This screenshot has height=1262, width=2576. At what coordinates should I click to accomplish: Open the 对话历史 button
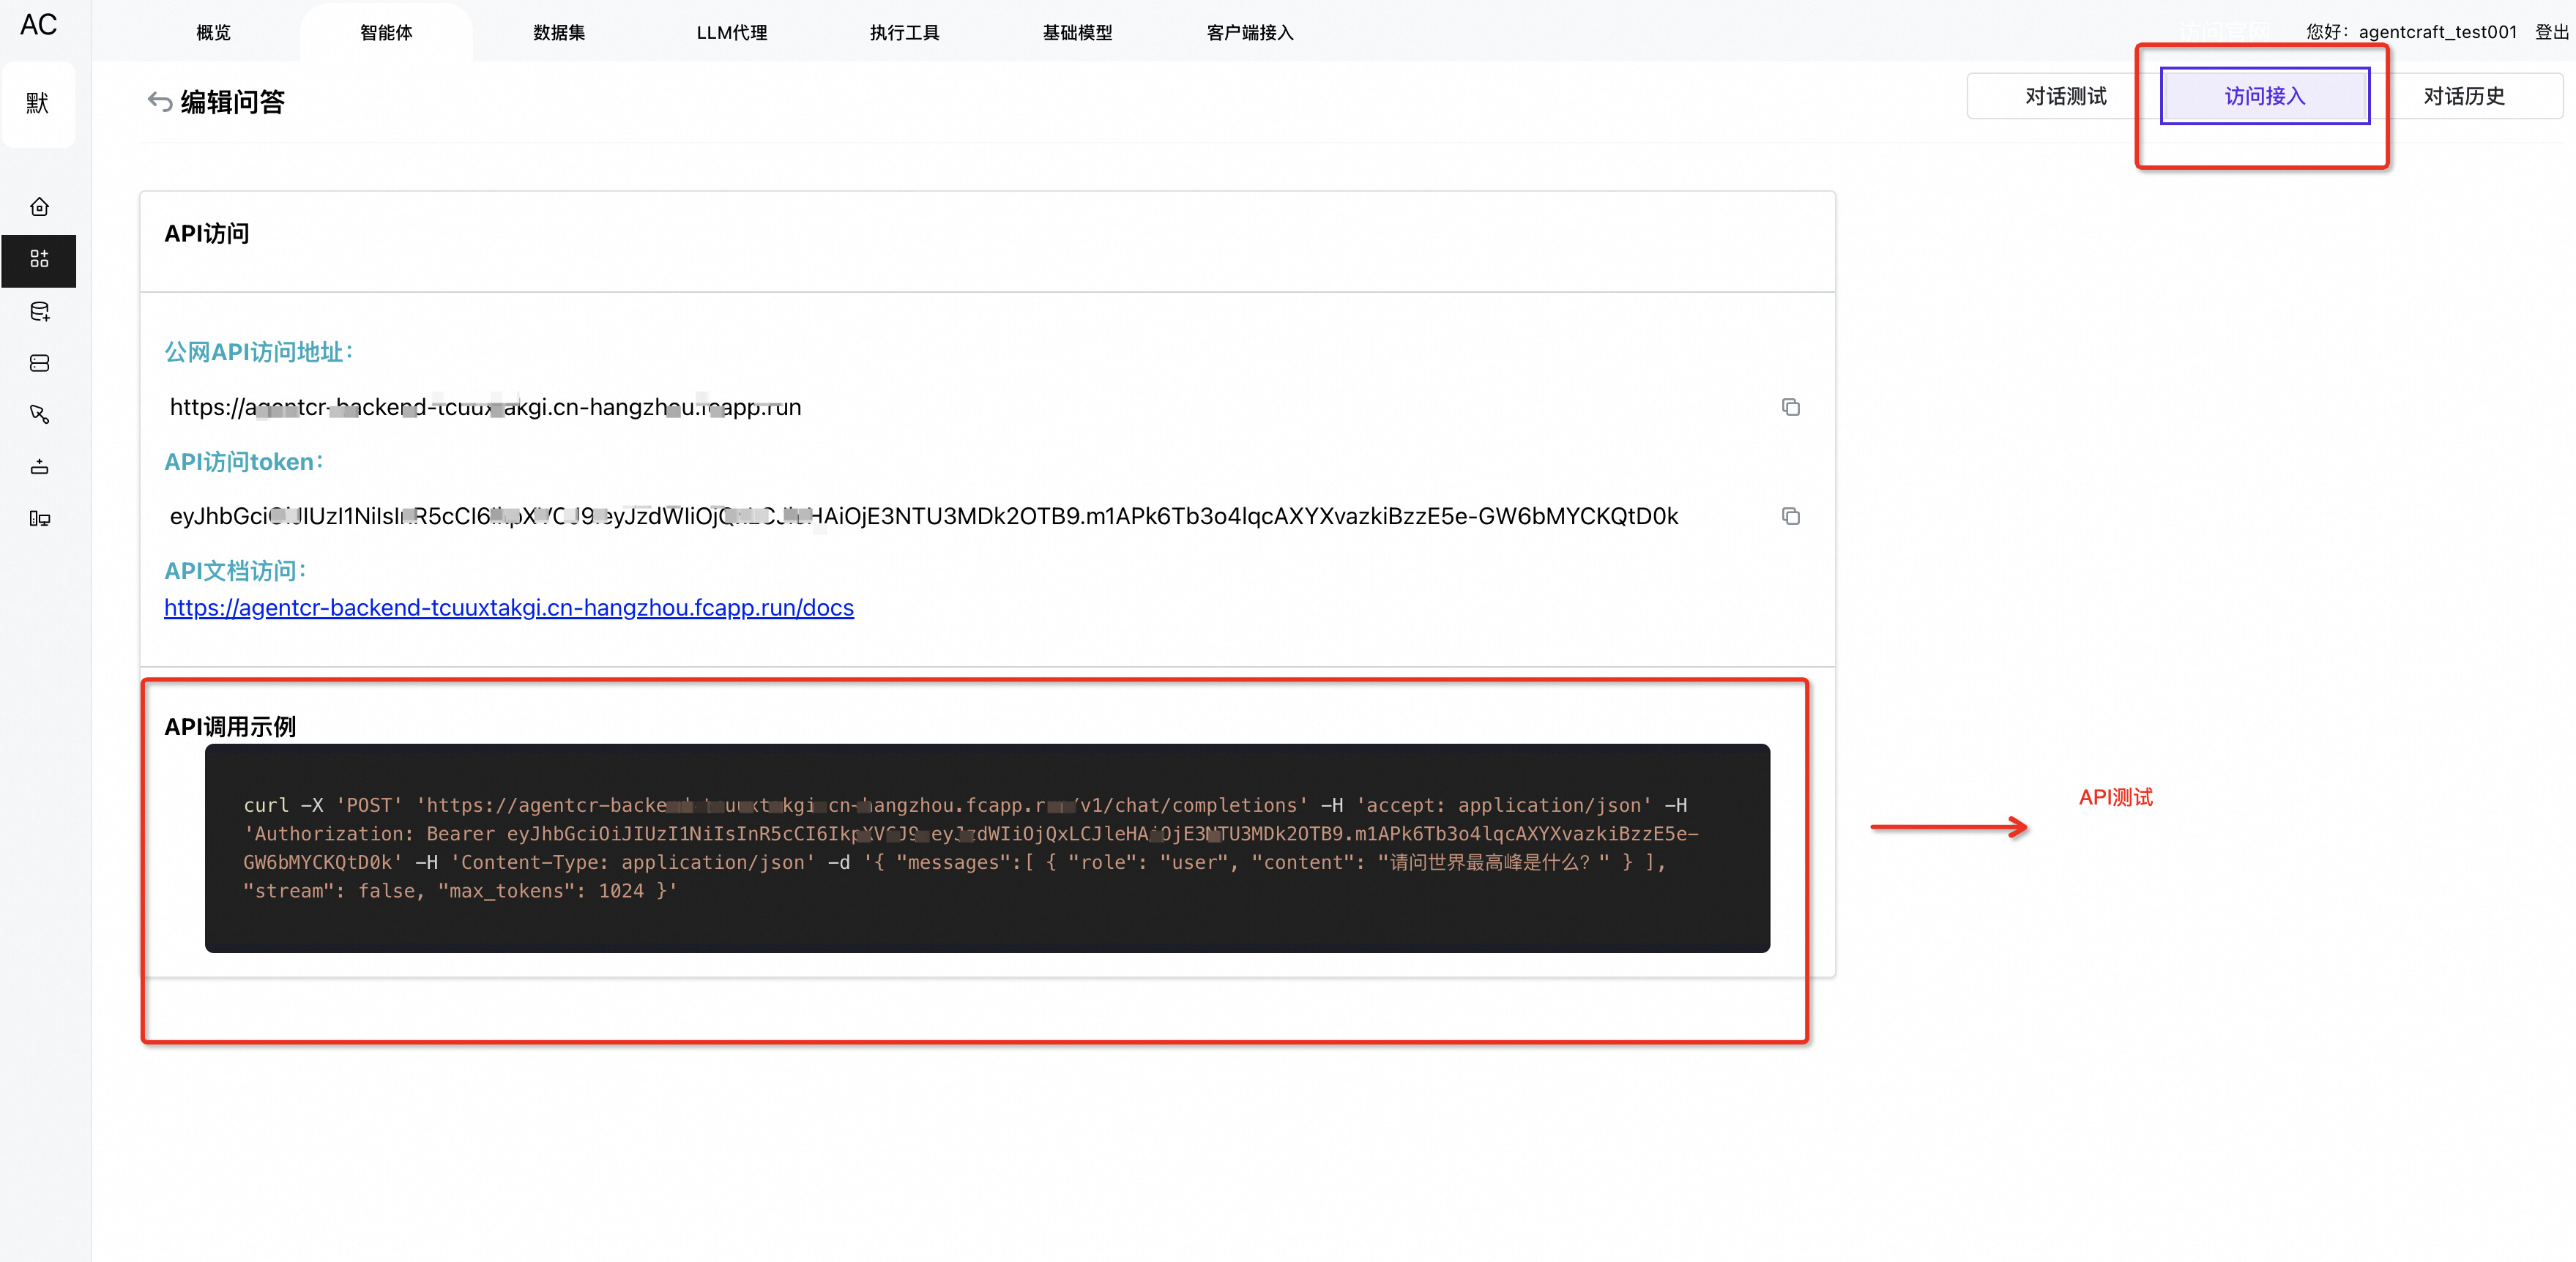[x=2463, y=96]
